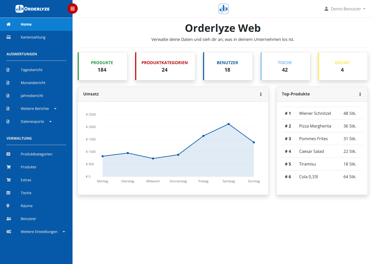This screenshot has width=373, height=264.
Task: Click the Tagesbericht document icon
Action: click(8, 70)
